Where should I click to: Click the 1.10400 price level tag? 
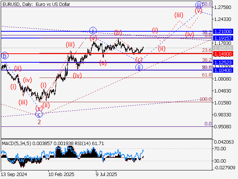pos(223,70)
